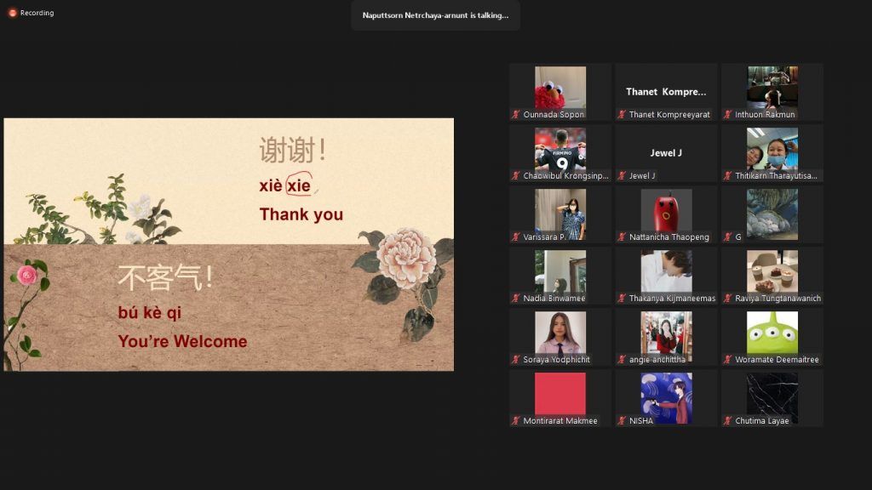
Task: Click the red Recording indicator icon
Action: [x=12, y=13]
